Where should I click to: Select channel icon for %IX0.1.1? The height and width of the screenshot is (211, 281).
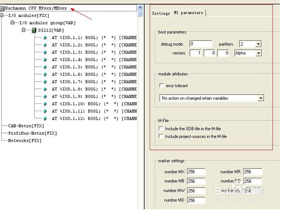pos(45,38)
